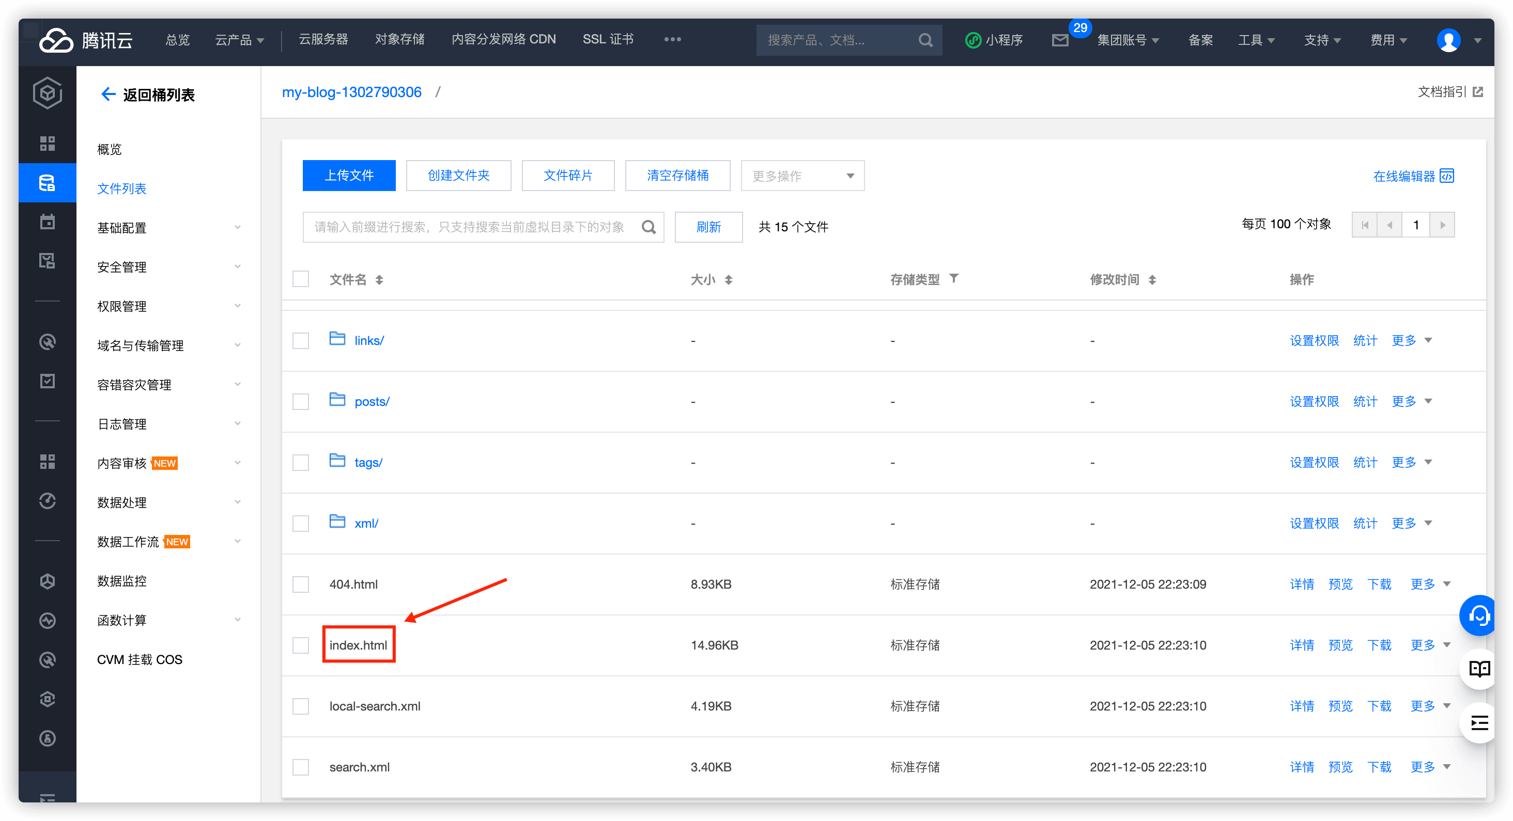Viewport: 1513px width, 821px height.
Task: Click 预览 for index.html
Action: pos(1341,645)
